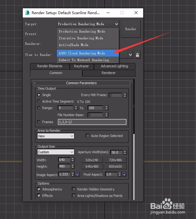Click the Pixel Aspect spinner arrows

[x=120, y=174]
